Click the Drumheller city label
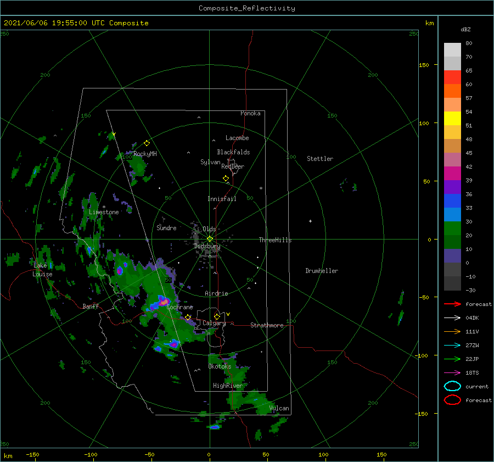This screenshot has width=494, height=462. pyautogui.click(x=322, y=271)
